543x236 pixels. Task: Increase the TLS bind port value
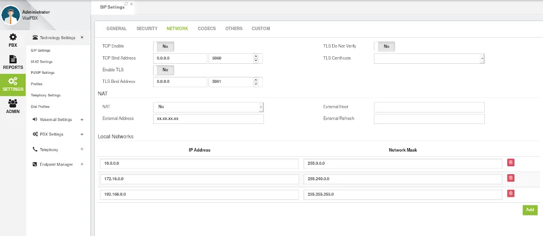click(256, 80)
